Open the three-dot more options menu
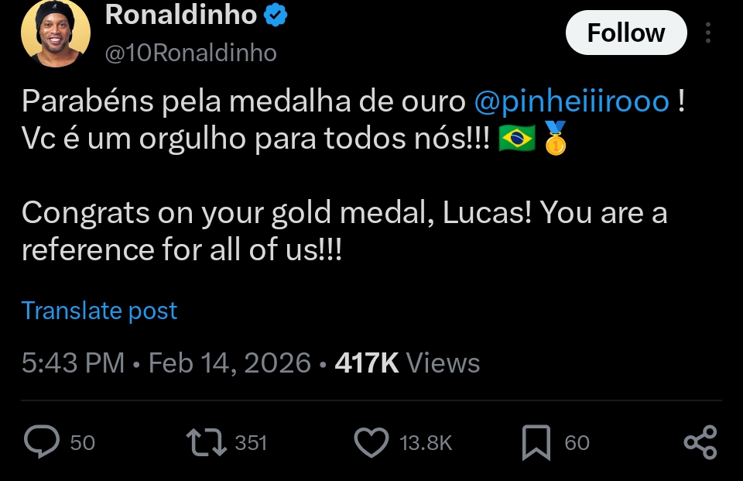743x481 pixels. click(708, 33)
